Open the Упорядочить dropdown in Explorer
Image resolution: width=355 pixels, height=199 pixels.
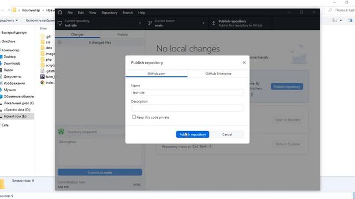9,20
